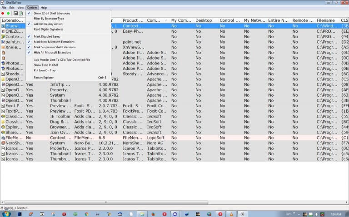This screenshot has width=349, height=217.
Task: Click the taskbar clock showing 7:14 AM
Action: (336, 214)
